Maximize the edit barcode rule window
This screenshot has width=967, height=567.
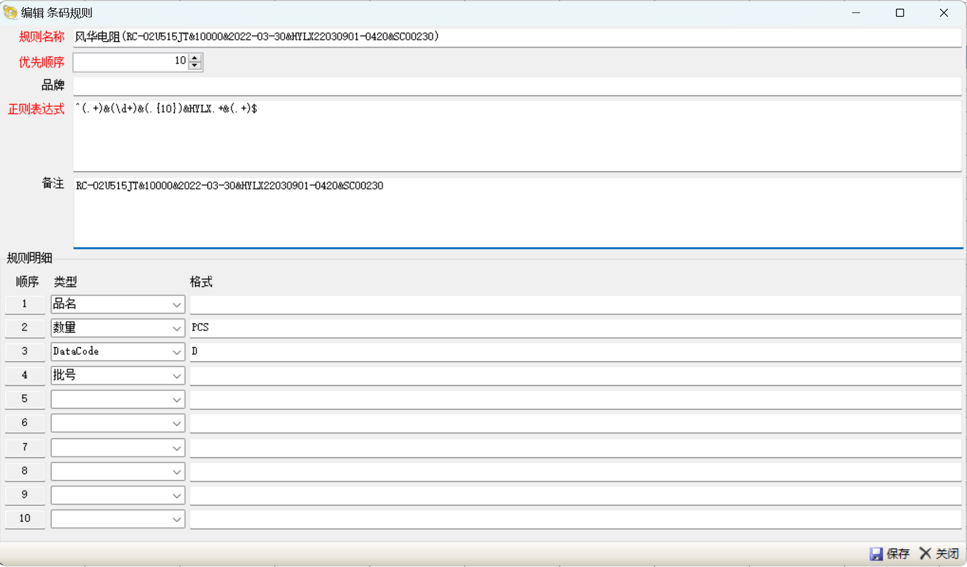pos(900,13)
